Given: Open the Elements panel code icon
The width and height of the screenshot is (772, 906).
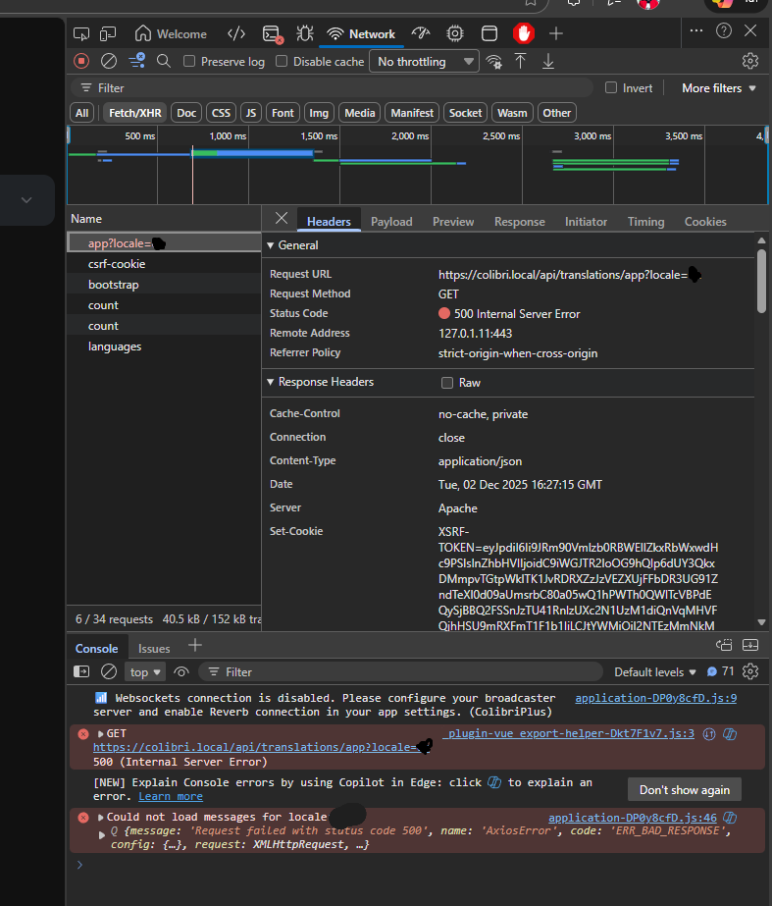Looking at the screenshot, I should click(236, 33).
